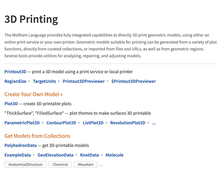Go to the ContourPlot3D reference

[x=61, y=123]
